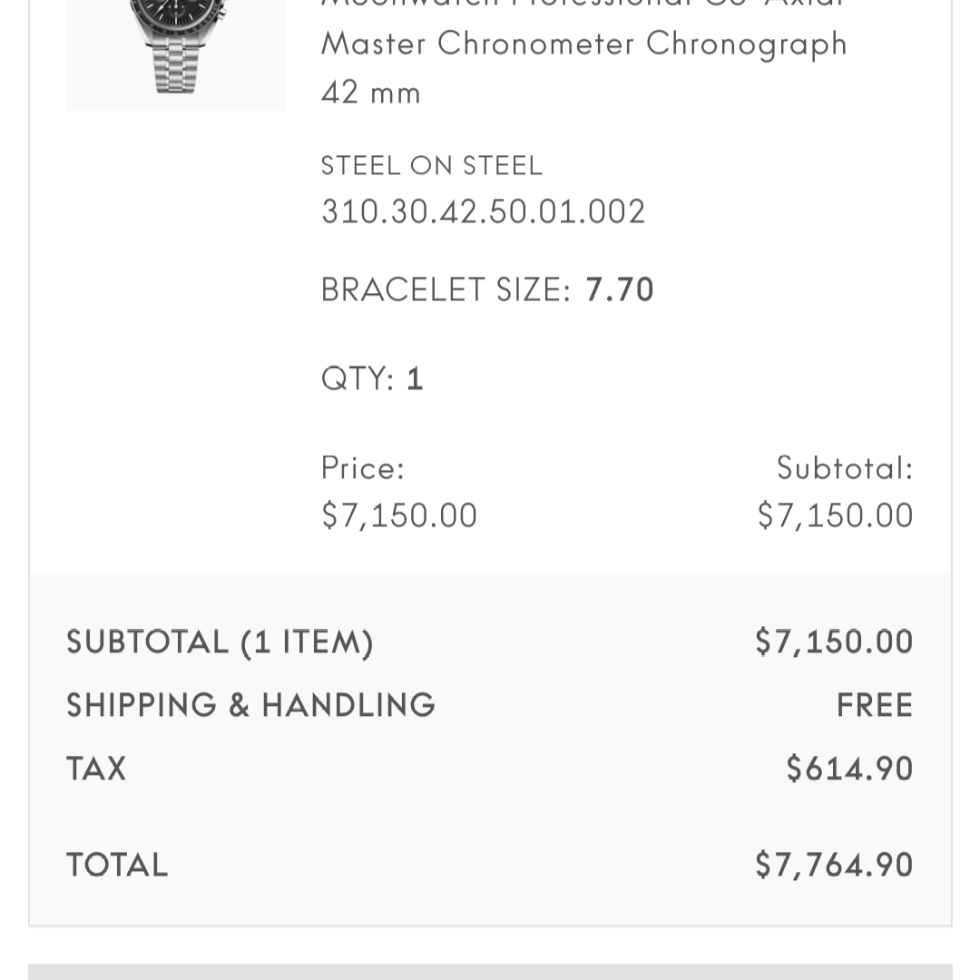The width and height of the screenshot is (980, 980).
Task: Select the FREE shipping value
Action: pos(875,705)
